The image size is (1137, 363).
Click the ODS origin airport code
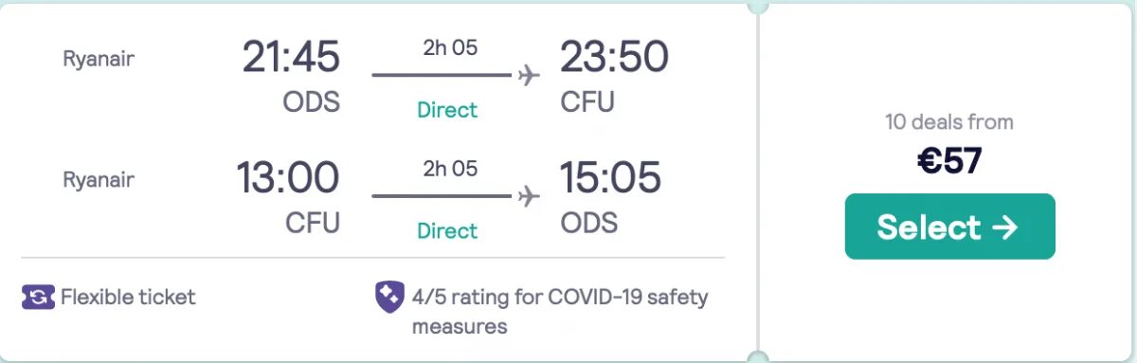click(x=311, y=102)
